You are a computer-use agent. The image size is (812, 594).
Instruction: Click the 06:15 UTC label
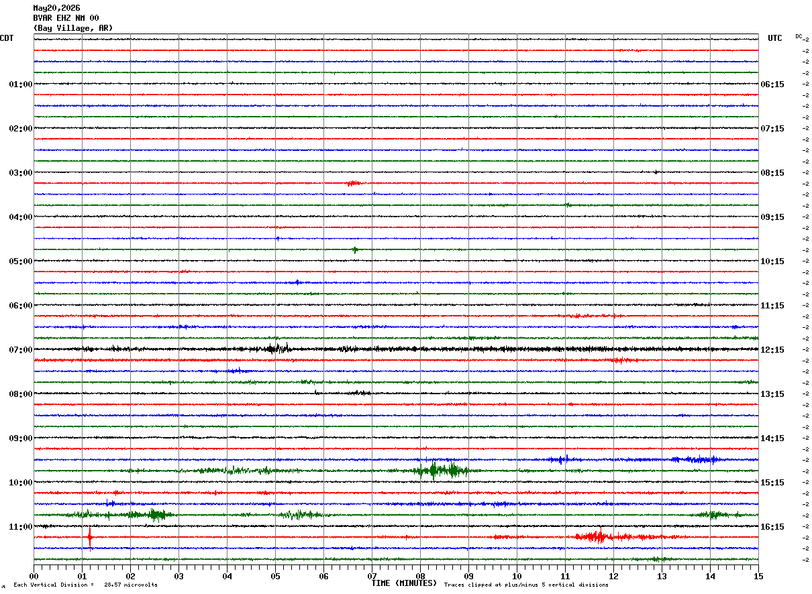(x=772, y=84)
